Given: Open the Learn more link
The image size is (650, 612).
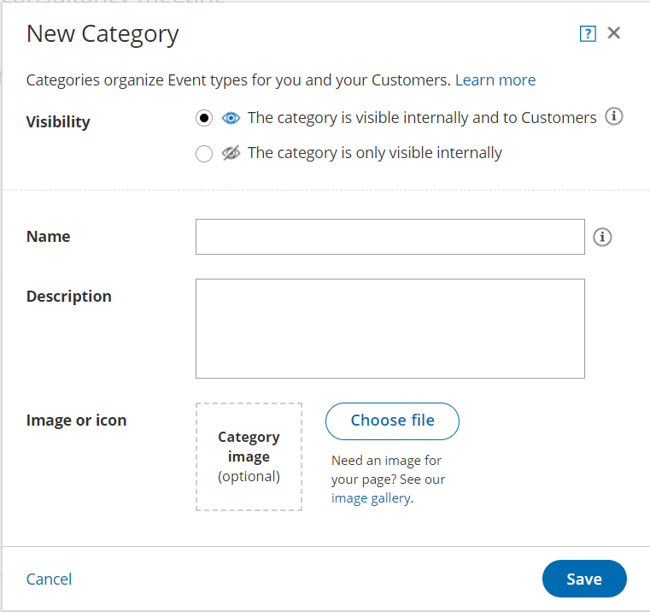Looking at the screenshot, I should (495, 80).
